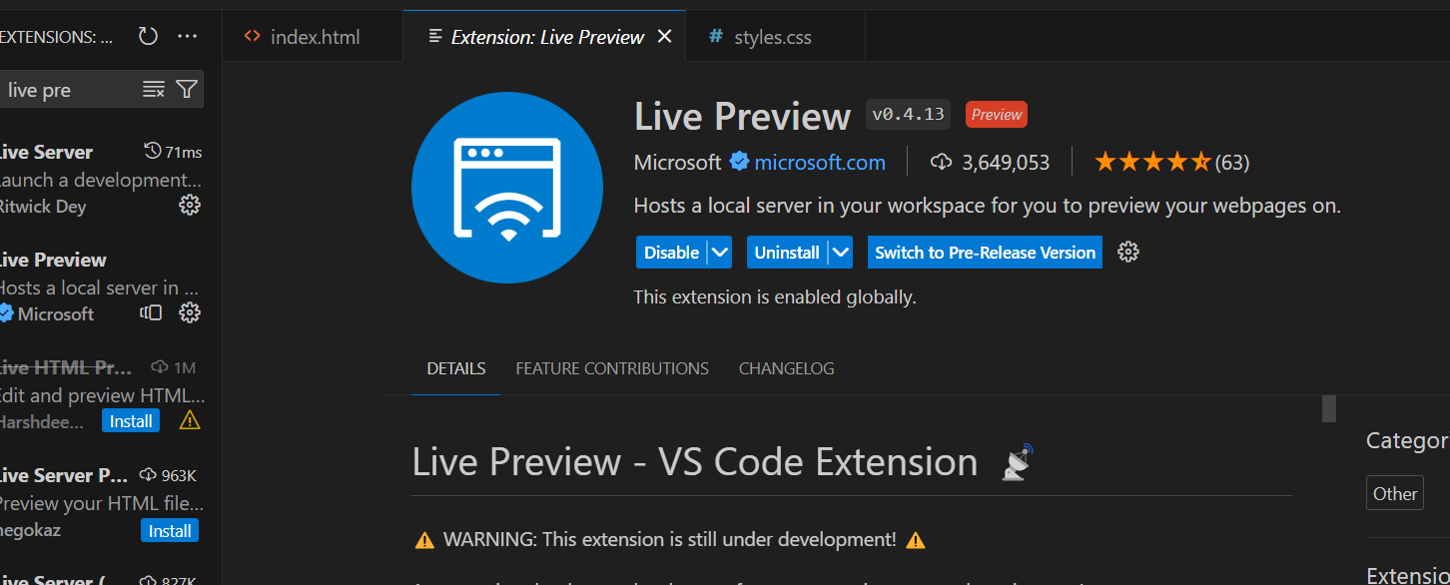The height and width of the screenshot is (585, 1450).
Task: Select Live Server in the extensions list
Action: (x=101, y=179)
